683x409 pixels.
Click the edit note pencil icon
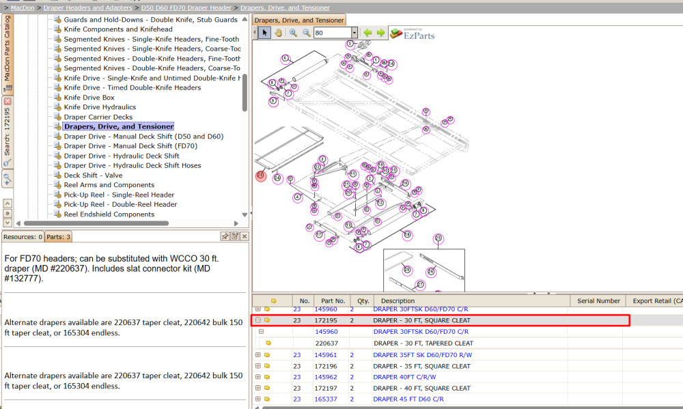pyautogui.click(x=235, y=236)
